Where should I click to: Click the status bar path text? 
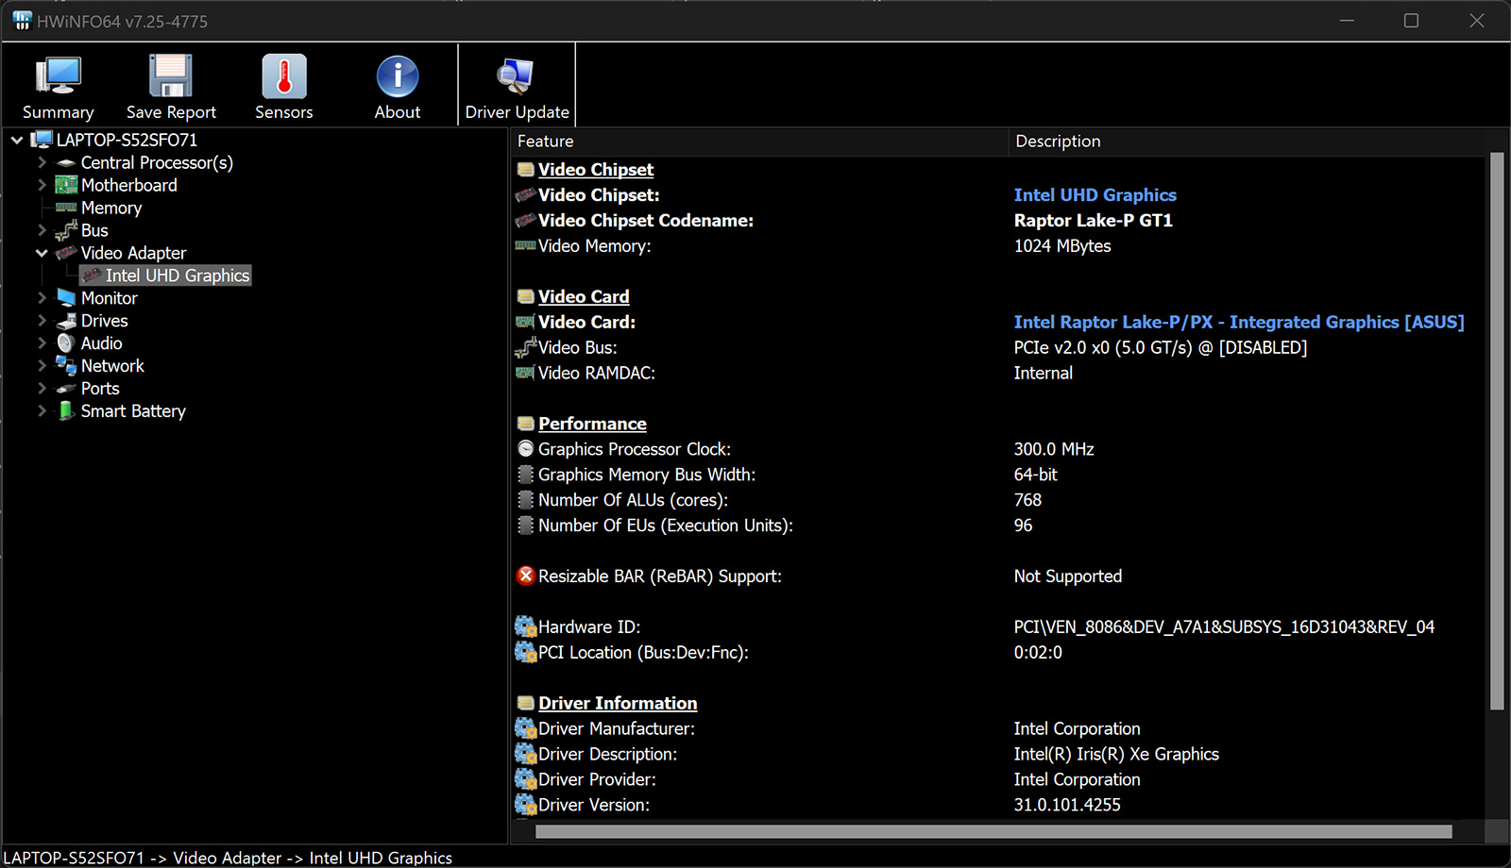click(228, 858)
